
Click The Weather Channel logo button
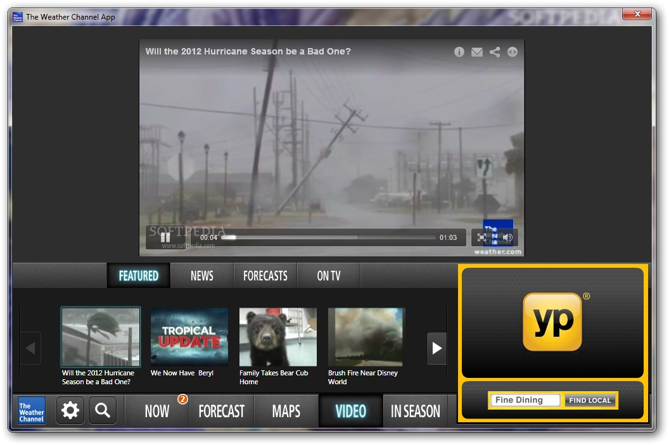[32, 411]
